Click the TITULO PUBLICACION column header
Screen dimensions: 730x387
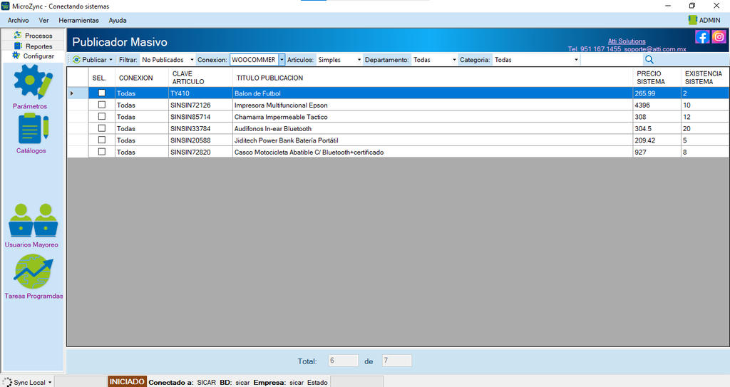(433, 77)
